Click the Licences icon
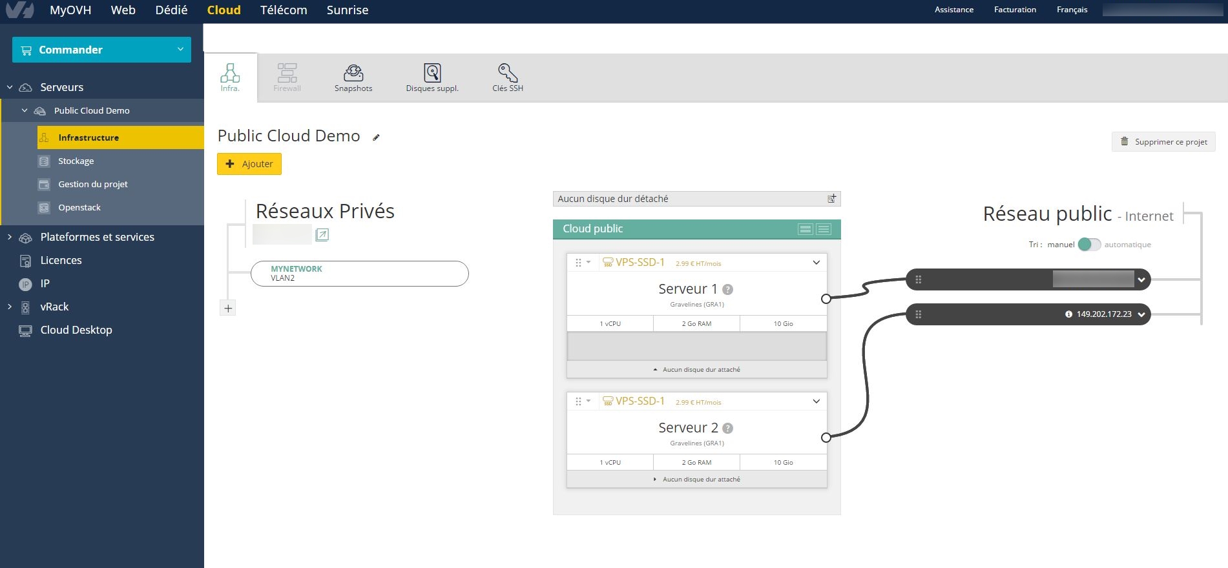The image size is (1228, 568). click(x=25, y=261)
